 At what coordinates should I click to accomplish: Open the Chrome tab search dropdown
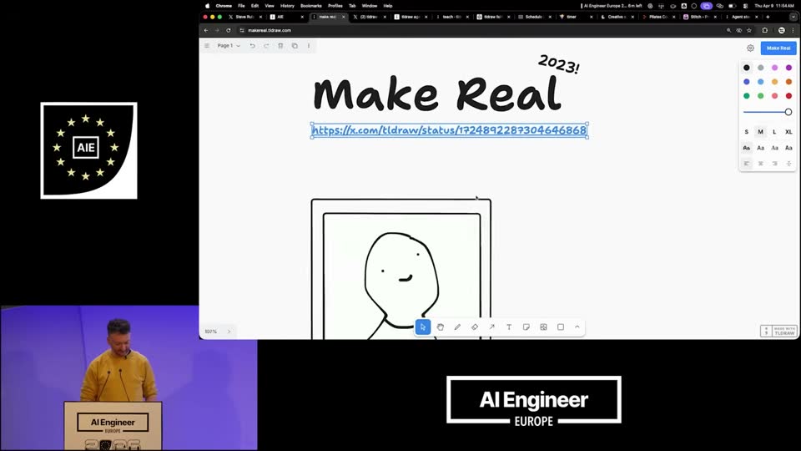coord(793,17)
